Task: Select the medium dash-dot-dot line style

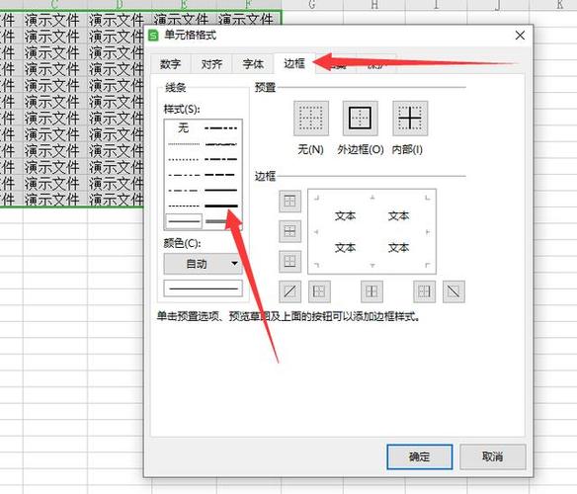Action: [x=221, y=128]
